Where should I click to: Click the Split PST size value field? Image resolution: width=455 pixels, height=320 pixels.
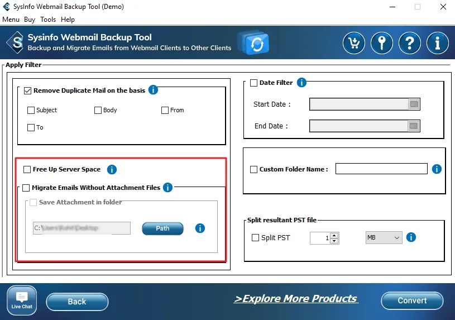320,238
